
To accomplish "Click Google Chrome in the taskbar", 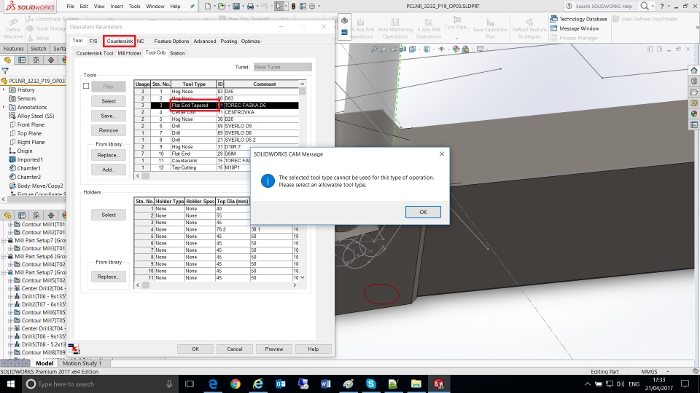I will (x=236, y=384).
